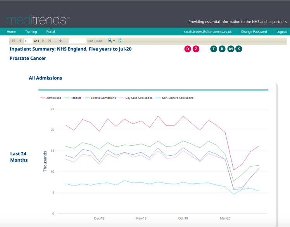
Task: Click the Find text search box
Action: point(77,41)
